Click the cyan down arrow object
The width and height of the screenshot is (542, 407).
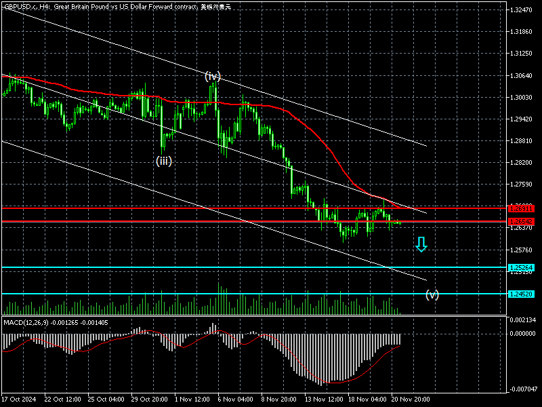pyautogui.click(x=421, y=244)
